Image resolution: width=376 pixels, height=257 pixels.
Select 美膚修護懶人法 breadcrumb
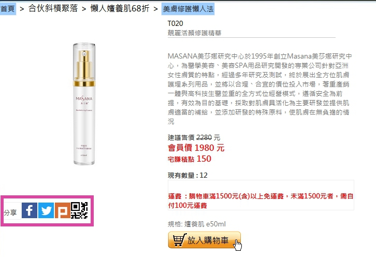point(188,9)
